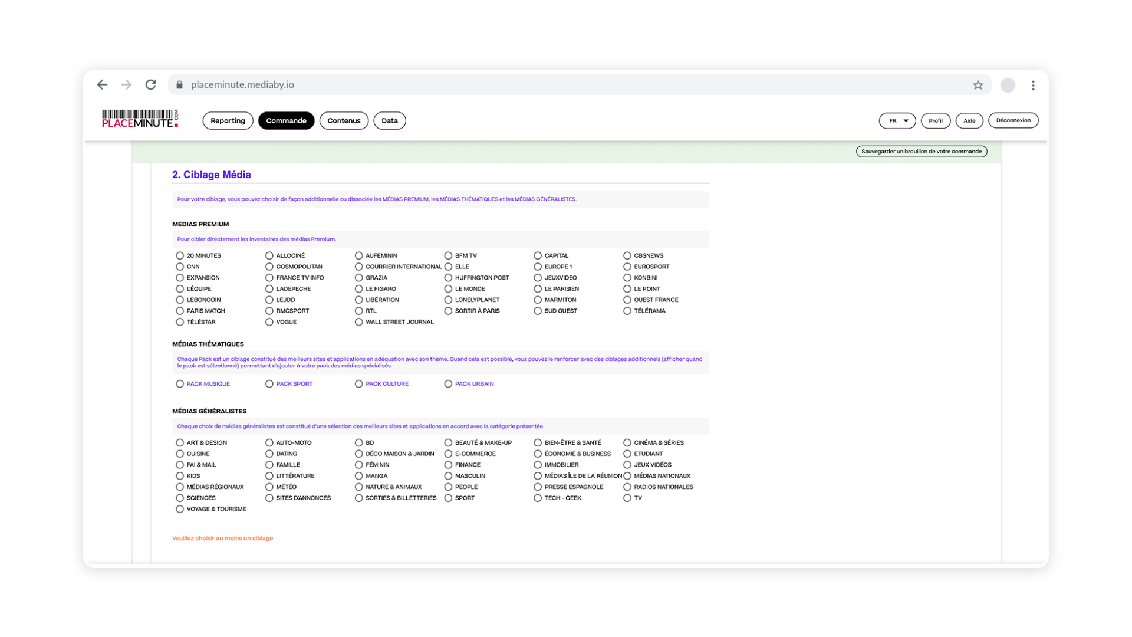Choose BEAUTÉ & MAKE-UP radio button
The height and width of the screenshot is (637, 1132).
point(449,442)
